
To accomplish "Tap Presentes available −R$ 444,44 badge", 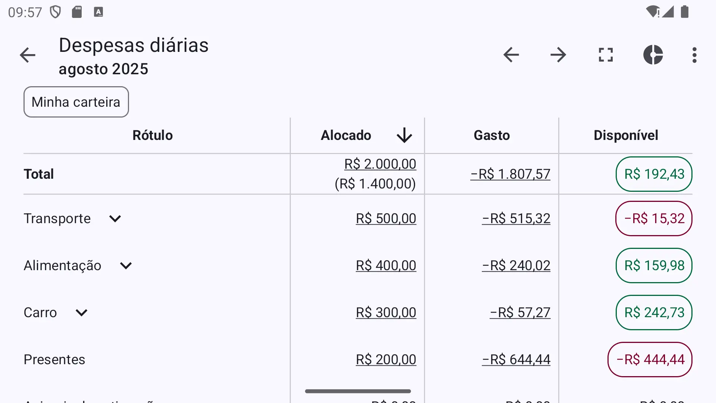I will [650, 360].
